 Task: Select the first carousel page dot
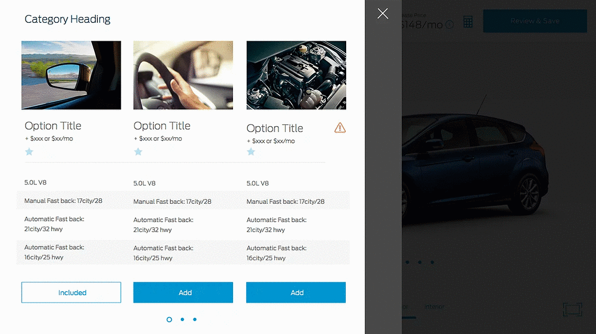pos(169,320)
